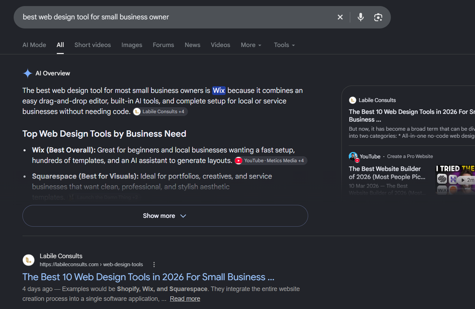Start voice search with the microphone icon
The height and width of the screenshot is (309, 475).
coord(360,17)
